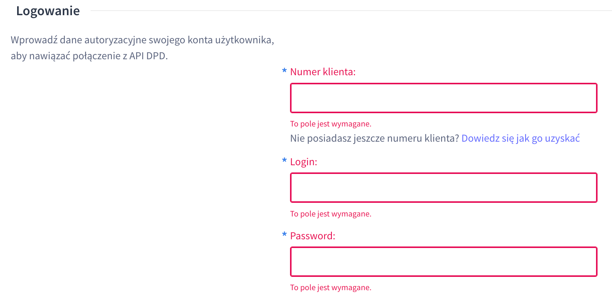Click the required-field error below Password field

point(330,288)
